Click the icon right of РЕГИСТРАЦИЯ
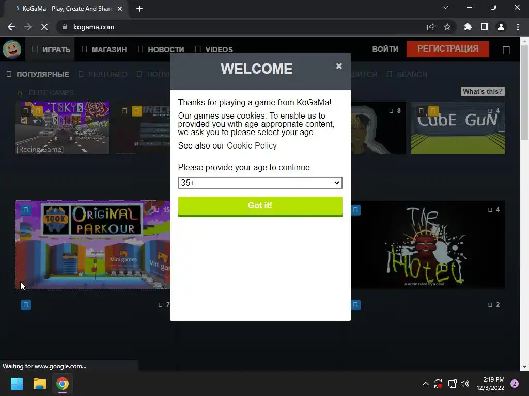This screenshot has height=396, width=529. (x=506, y=50)
